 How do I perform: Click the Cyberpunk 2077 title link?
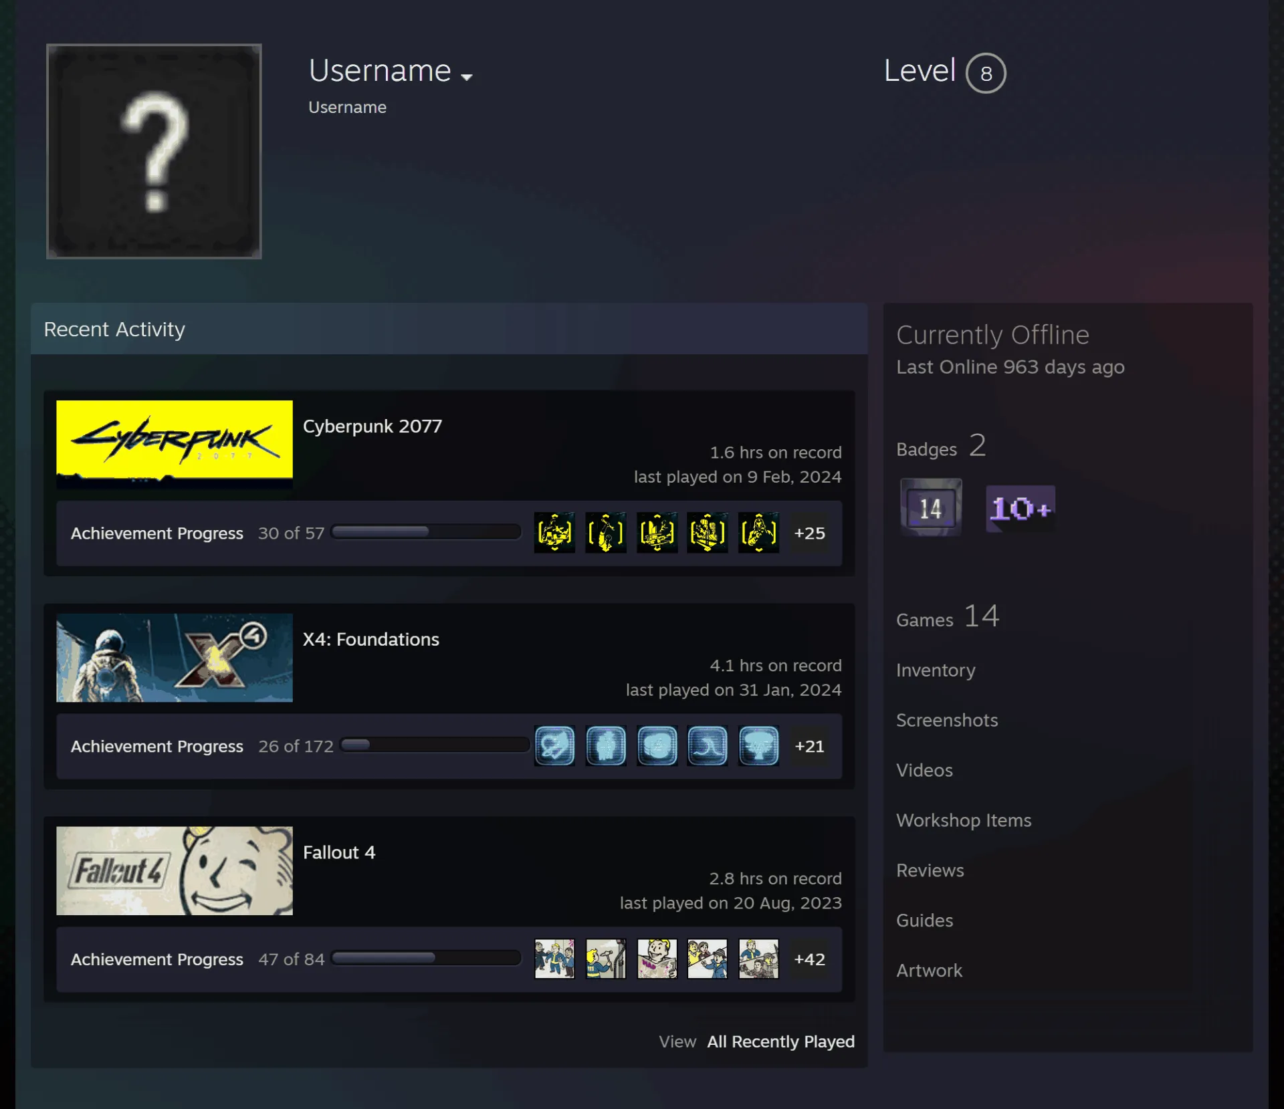tap(372, 426)
